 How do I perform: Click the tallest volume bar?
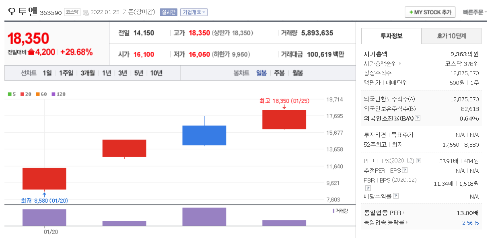(204, 217)
